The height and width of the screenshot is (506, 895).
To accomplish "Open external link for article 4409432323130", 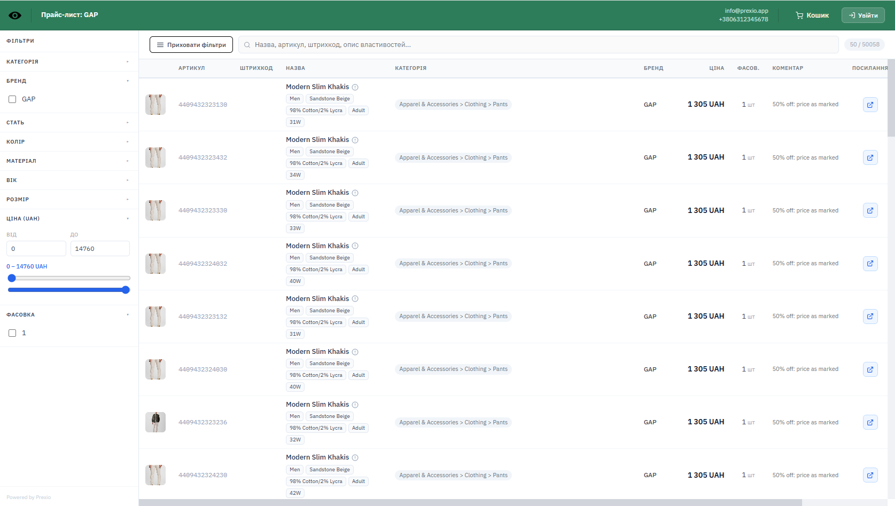I will [870, 105].
